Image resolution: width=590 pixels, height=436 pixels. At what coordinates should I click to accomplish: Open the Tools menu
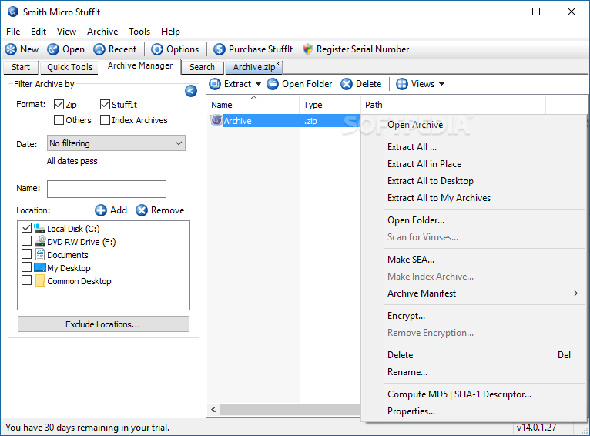tap(139, 32)
